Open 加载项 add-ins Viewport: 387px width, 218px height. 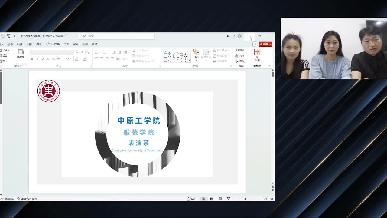(257, 55)
